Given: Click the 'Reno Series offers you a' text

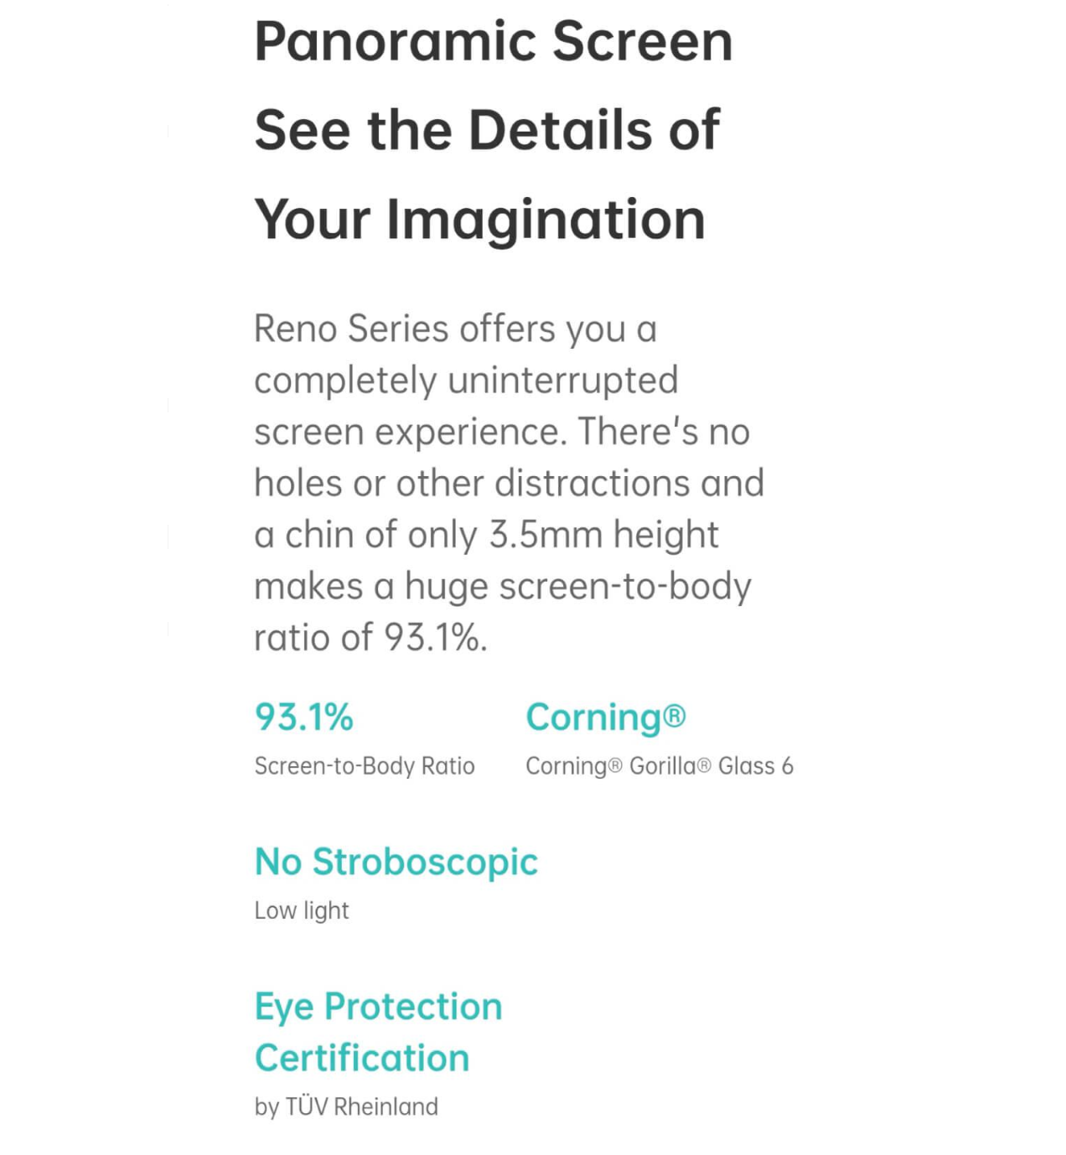Looking at the screenshot, I should pos(456,329).
